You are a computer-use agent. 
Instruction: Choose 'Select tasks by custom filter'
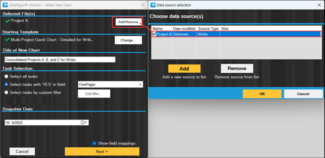pos(6,93)
